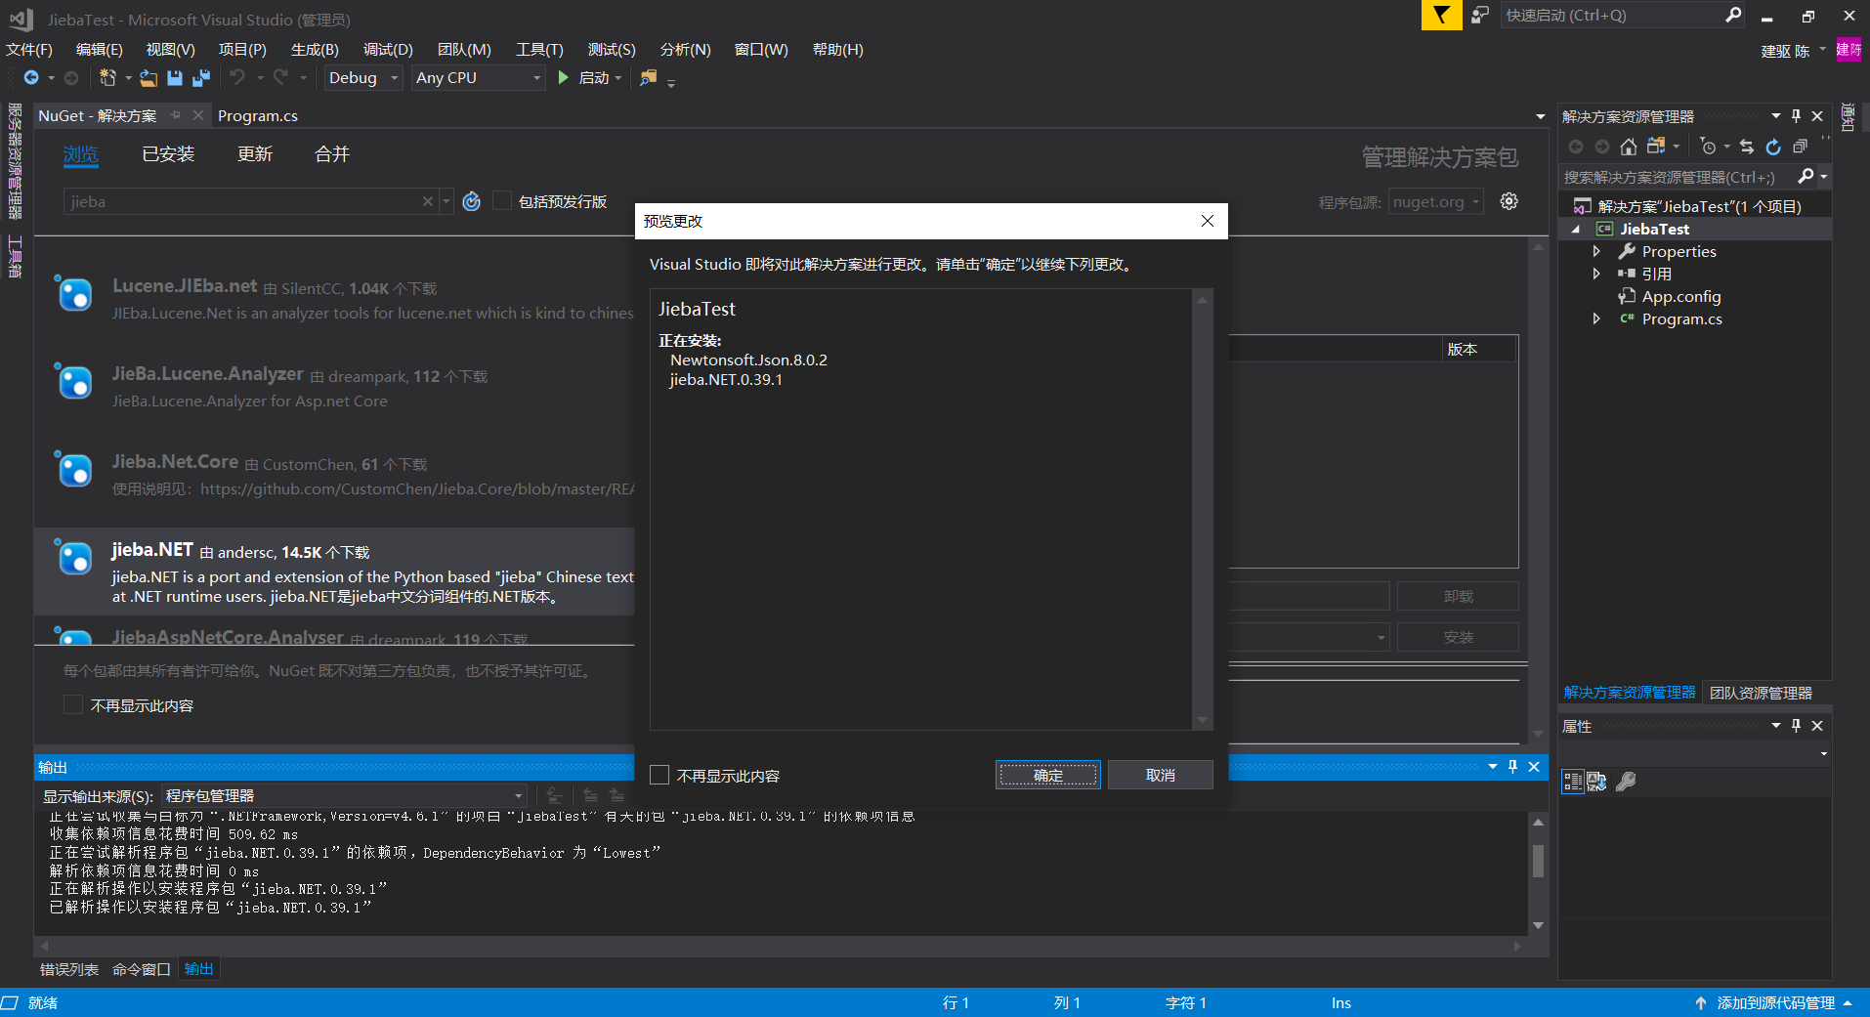Open NuGet settings gear icon
The image size is (1870, 1017).
click(x=1509, y=201)
